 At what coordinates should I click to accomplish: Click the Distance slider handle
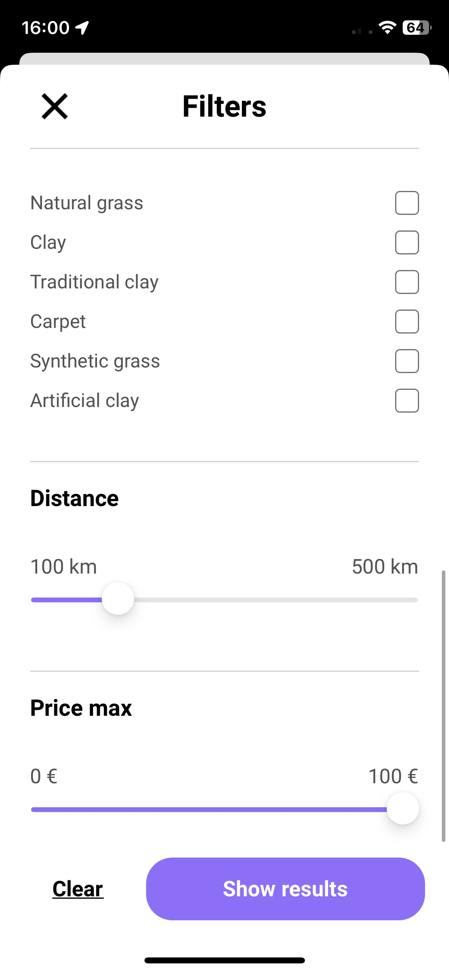(118, 599)
